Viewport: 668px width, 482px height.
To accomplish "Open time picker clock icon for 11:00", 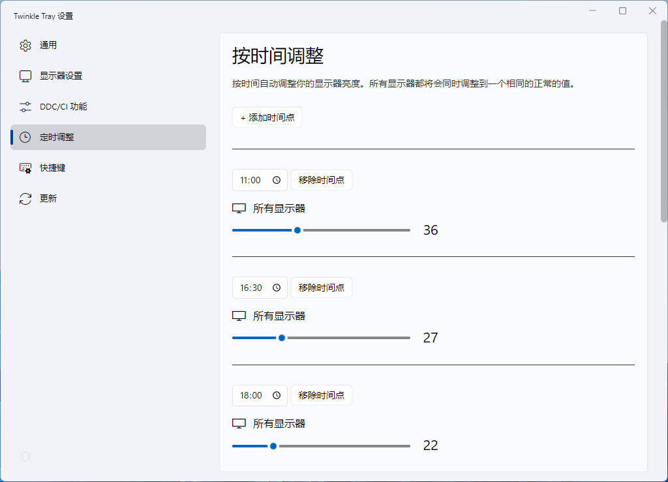I will tap(277, 180).
